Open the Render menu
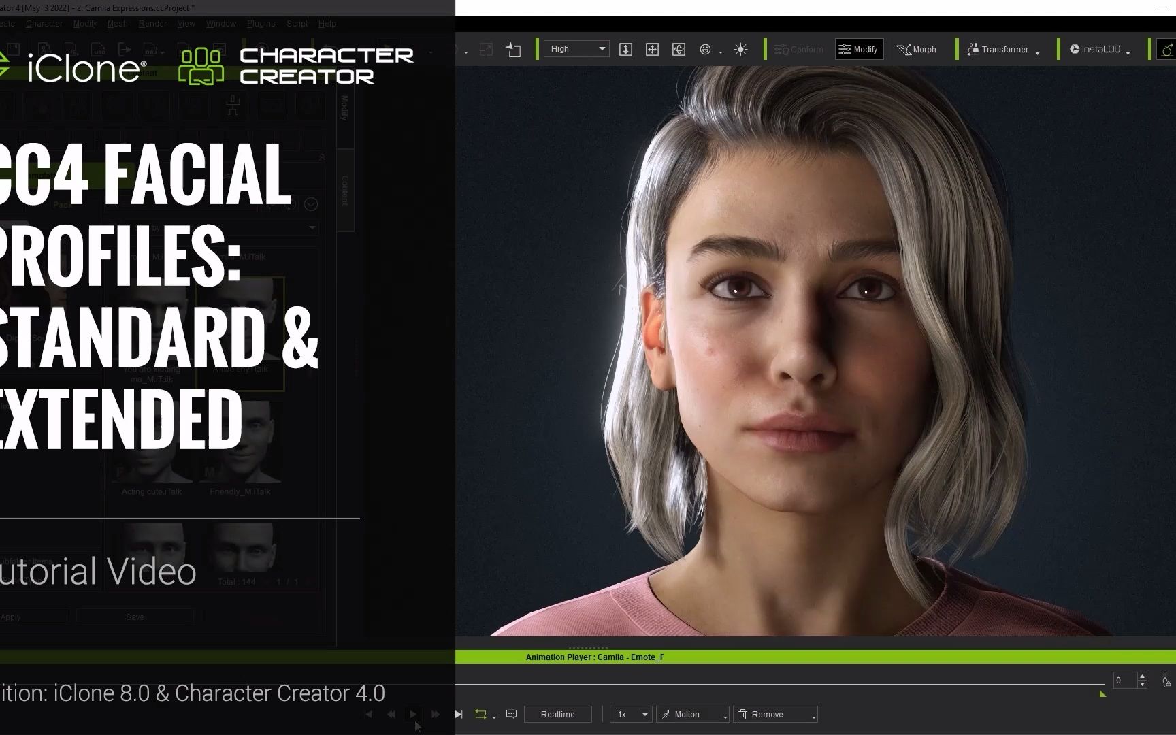Viewport: 1176px width, 735px height. pos(152,23)
